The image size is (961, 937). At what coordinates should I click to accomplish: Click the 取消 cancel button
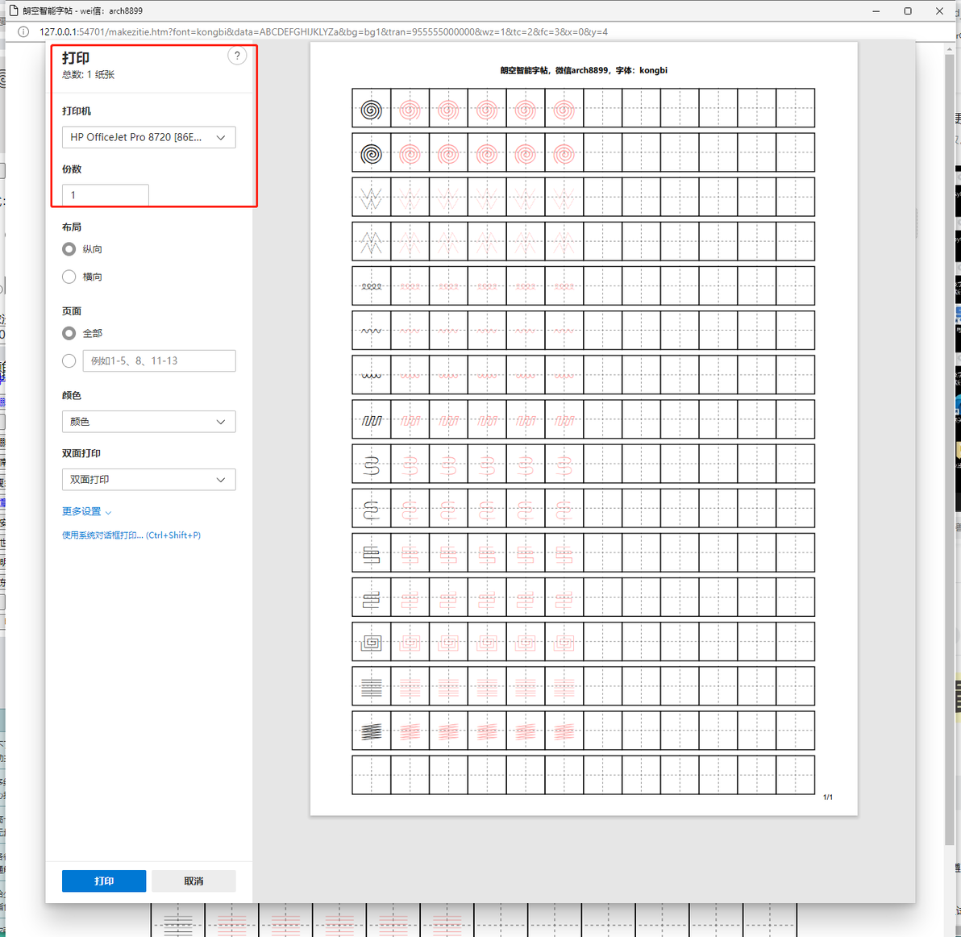(x=193, y=881)
